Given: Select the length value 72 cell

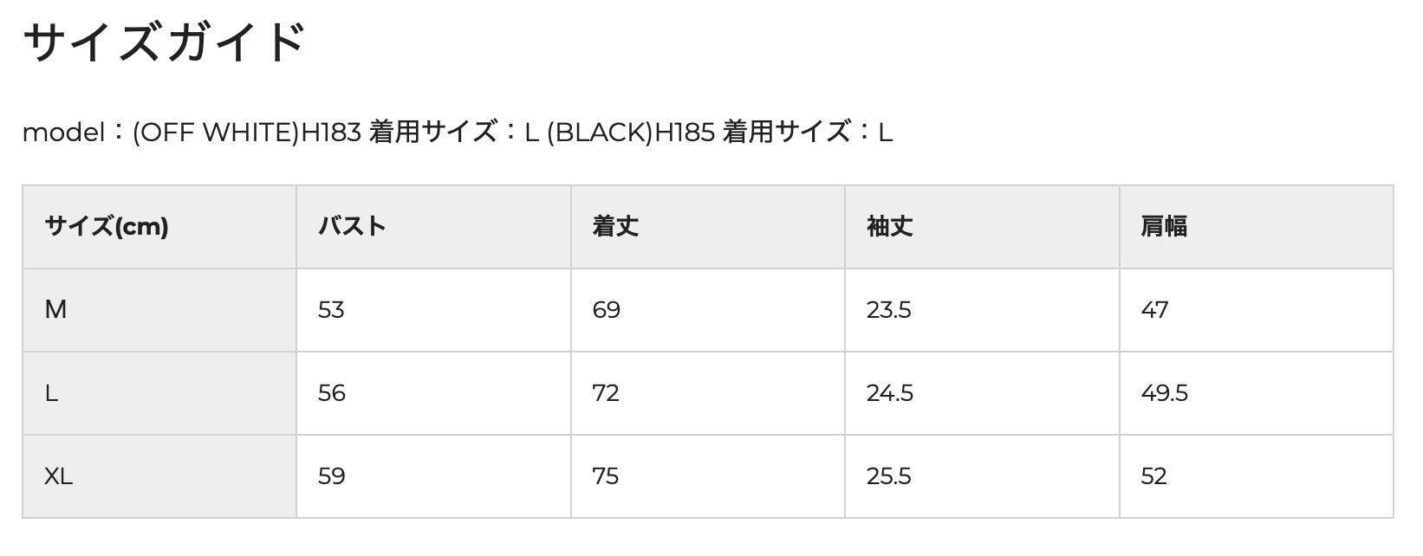Looking at the screenshot, I should click(x=606, y=393).
